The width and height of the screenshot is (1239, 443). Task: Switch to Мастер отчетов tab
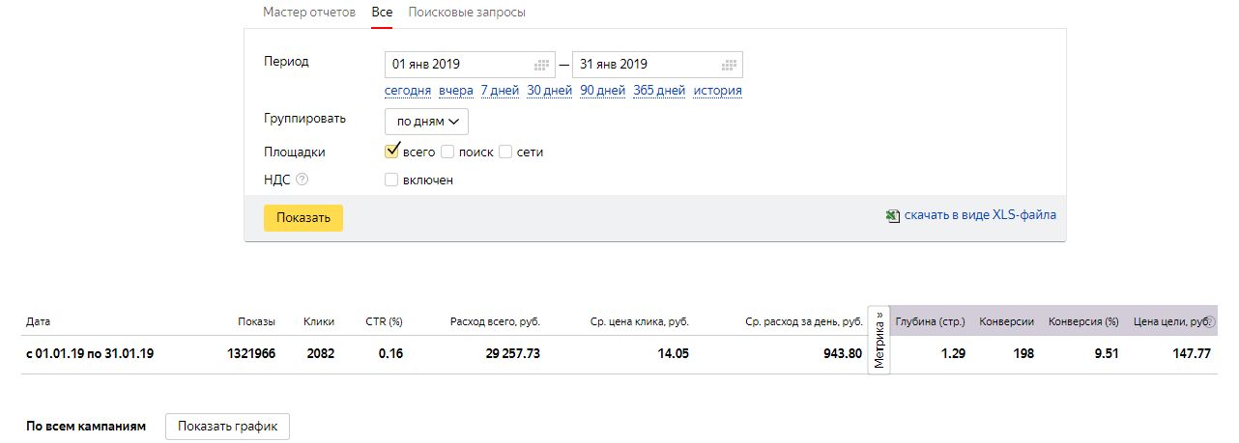[309, 13]
